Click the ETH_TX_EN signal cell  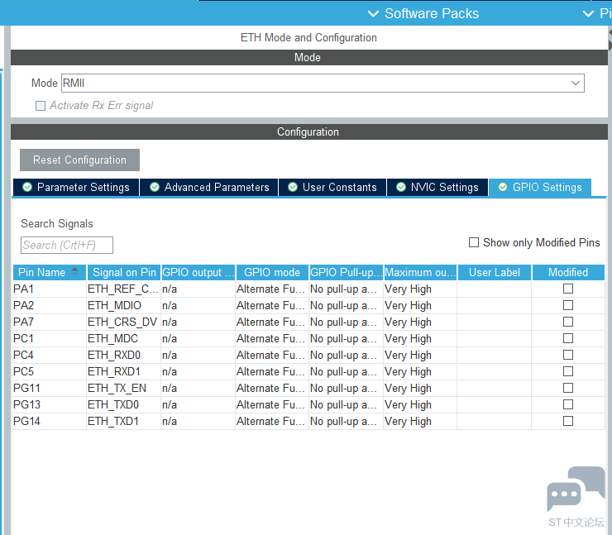(x=123, y=389)
